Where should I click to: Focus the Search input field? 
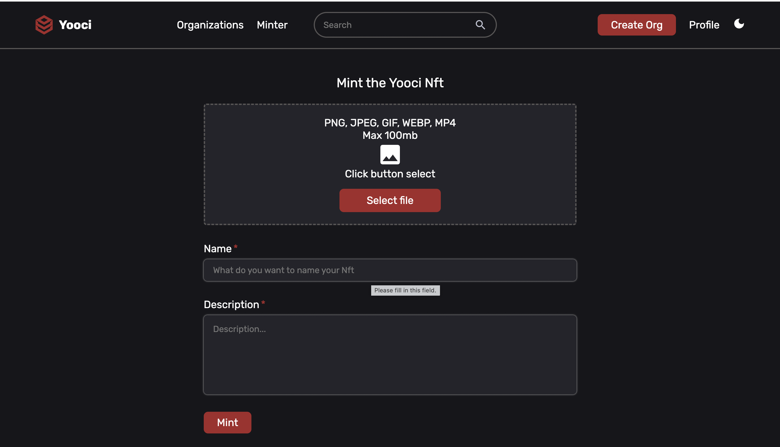coord(405,25)
